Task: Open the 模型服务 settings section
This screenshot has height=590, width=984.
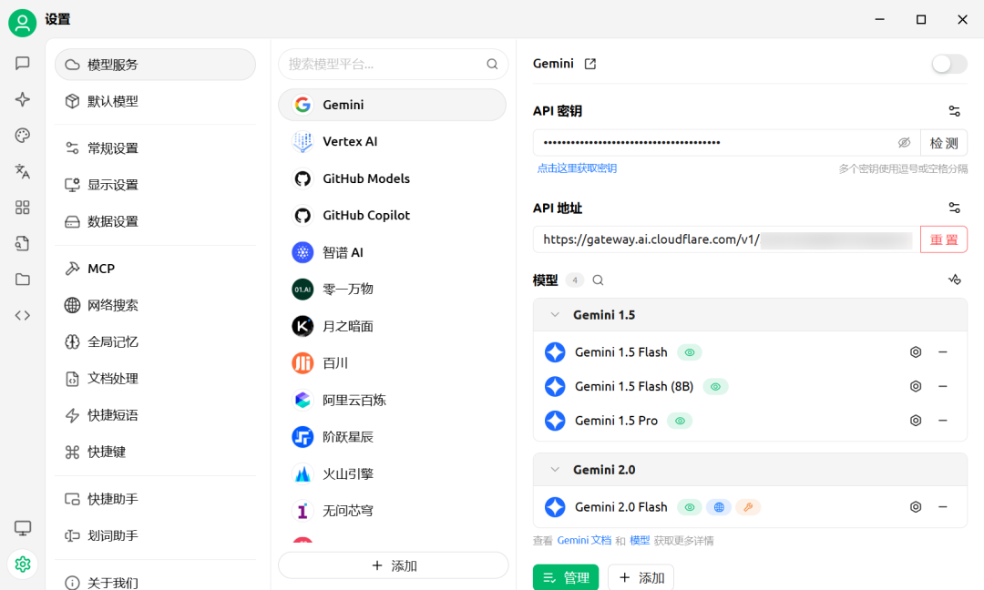Action: (x=155, y=65)
